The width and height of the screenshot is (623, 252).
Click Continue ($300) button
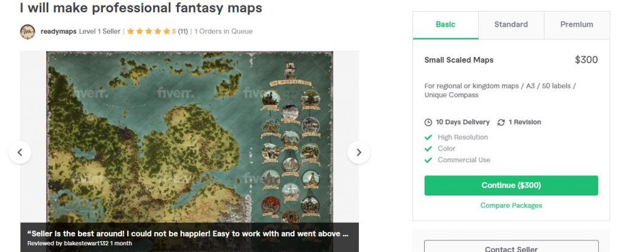tap(511, 185)
